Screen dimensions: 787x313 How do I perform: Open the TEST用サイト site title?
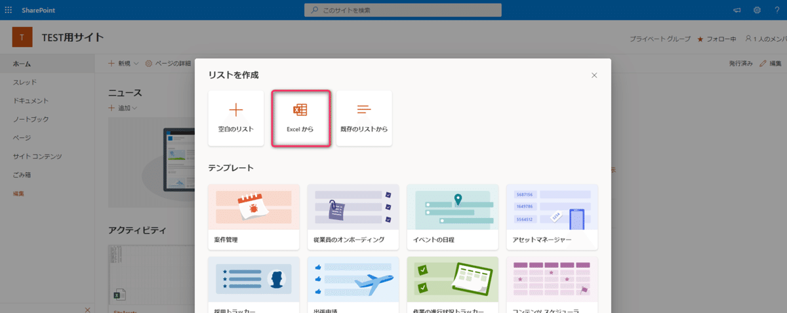(73, 37)
